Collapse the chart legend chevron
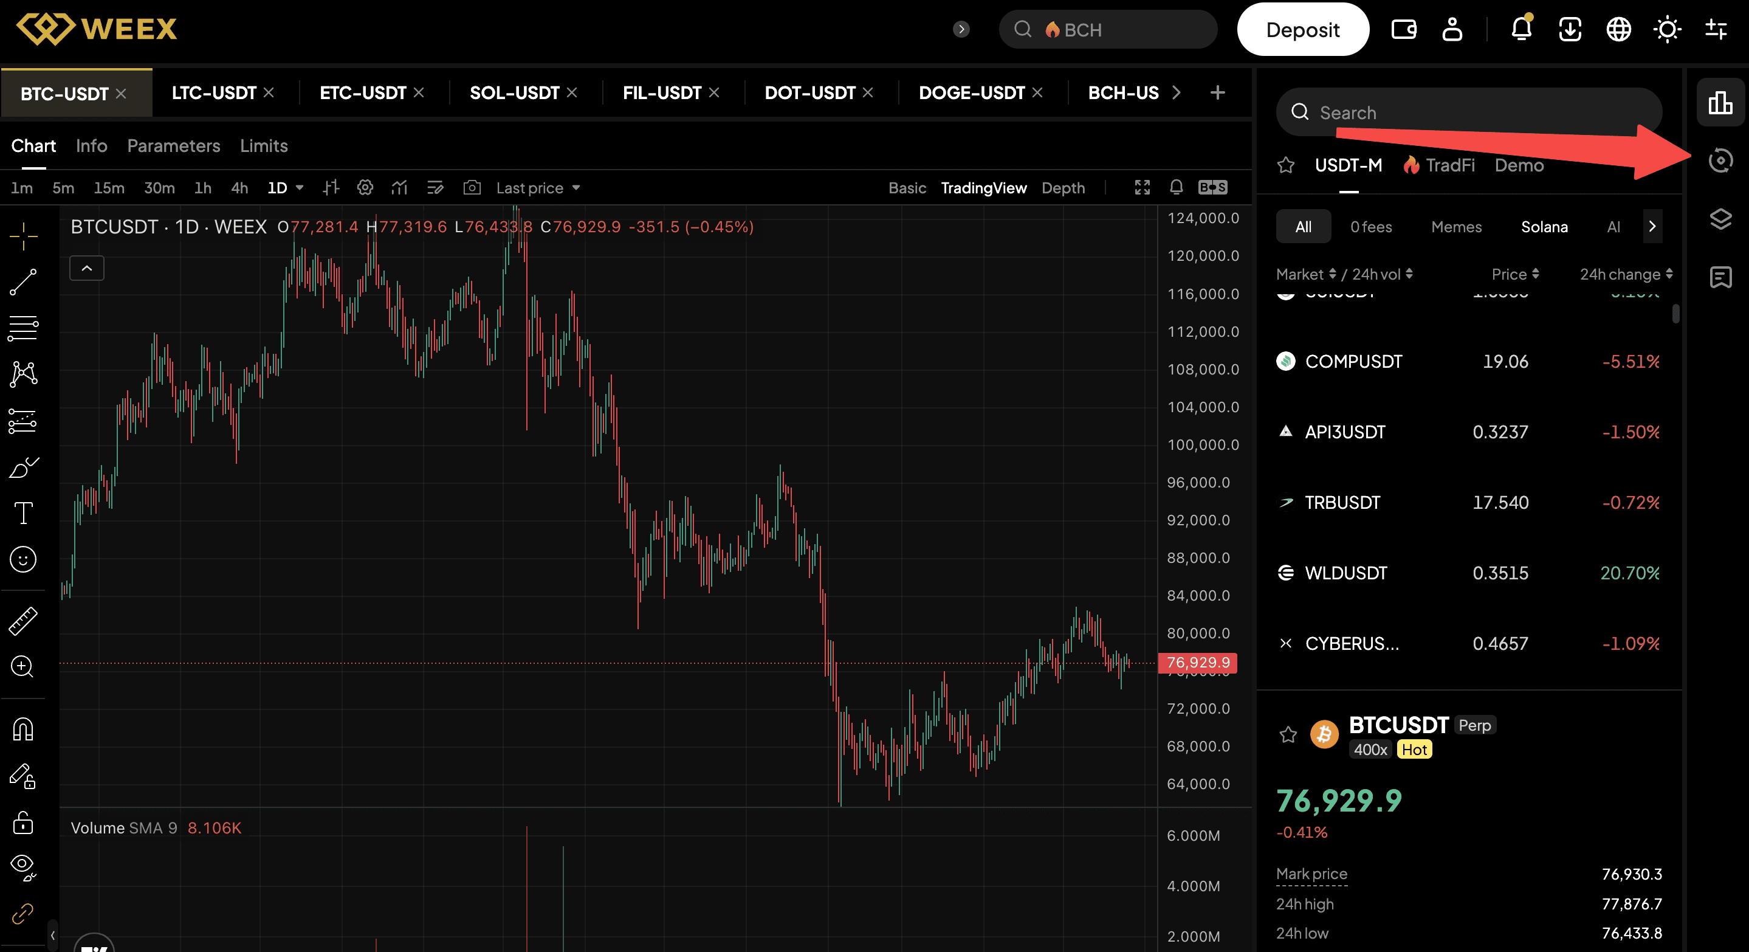This screenshot has width=1749, height=952. pyautogui.click(x=87, y=268)
